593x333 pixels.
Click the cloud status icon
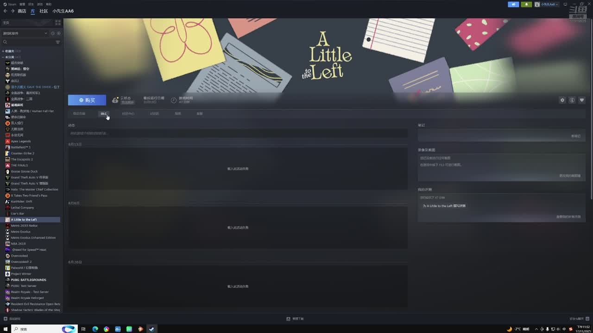(115, 100)
